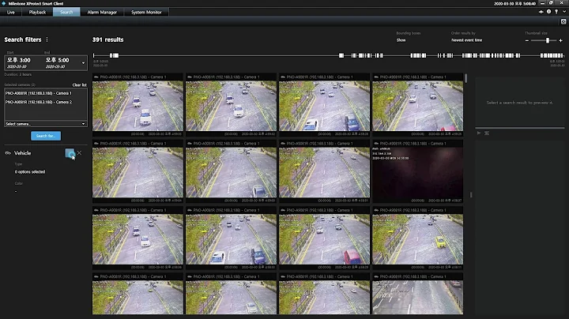Play the preview with the play icon

coord(479,133)
